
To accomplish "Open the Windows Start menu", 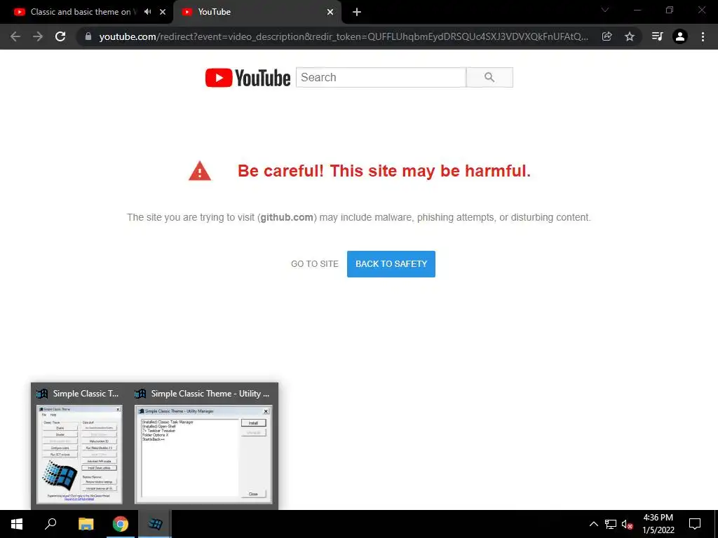I will pos(17,524).
